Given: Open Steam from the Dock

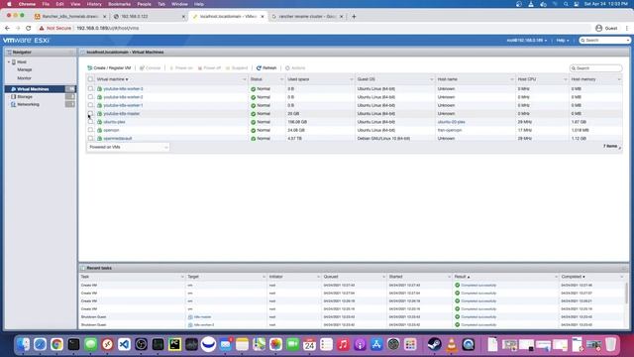Looking at the screenshot, I should click(434, 344).
